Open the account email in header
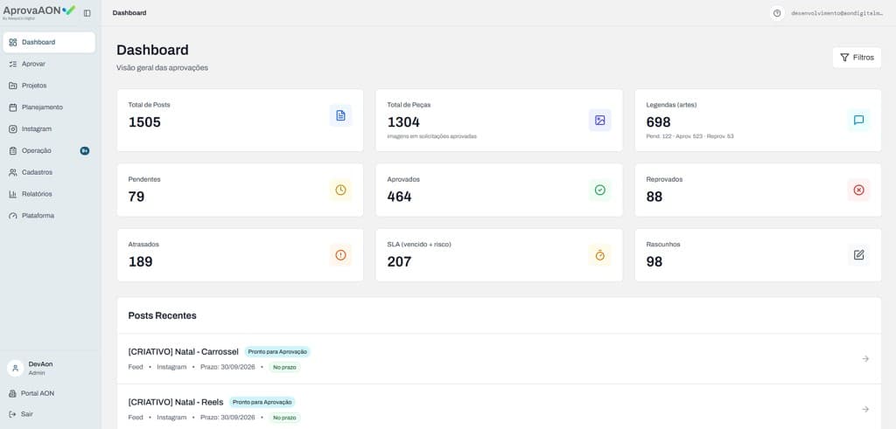The width and height of the screenshot is (896, 429). [837, 12]
